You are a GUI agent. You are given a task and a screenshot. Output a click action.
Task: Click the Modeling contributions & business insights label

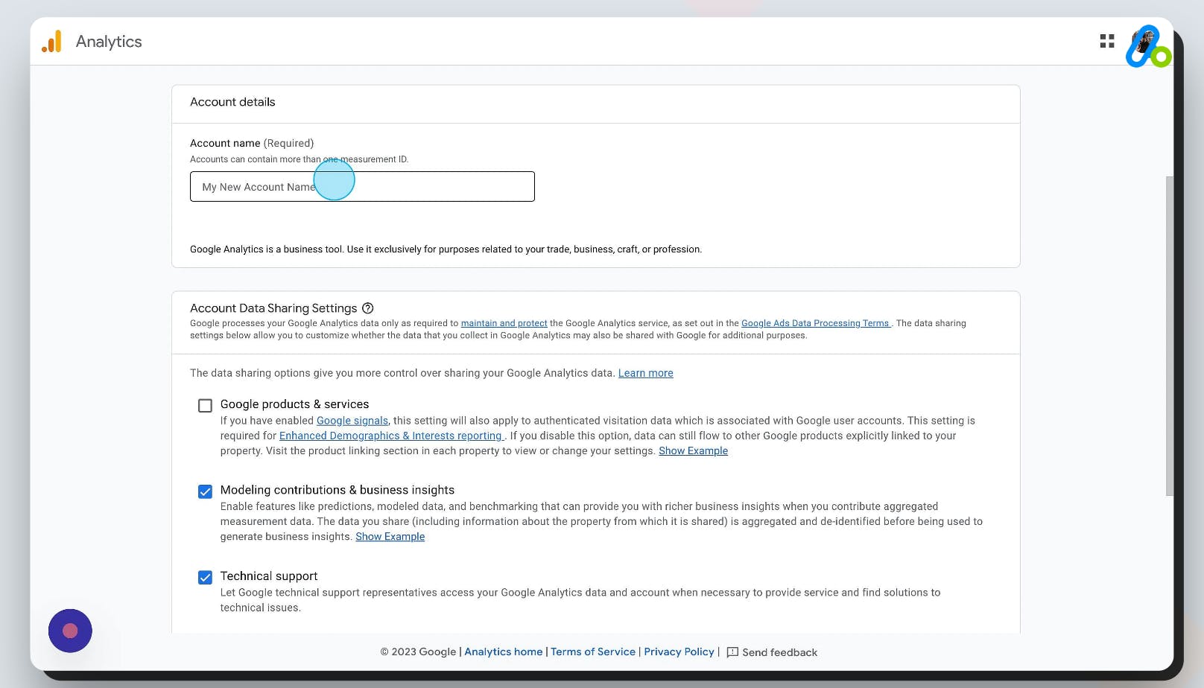tap(337, 490)
